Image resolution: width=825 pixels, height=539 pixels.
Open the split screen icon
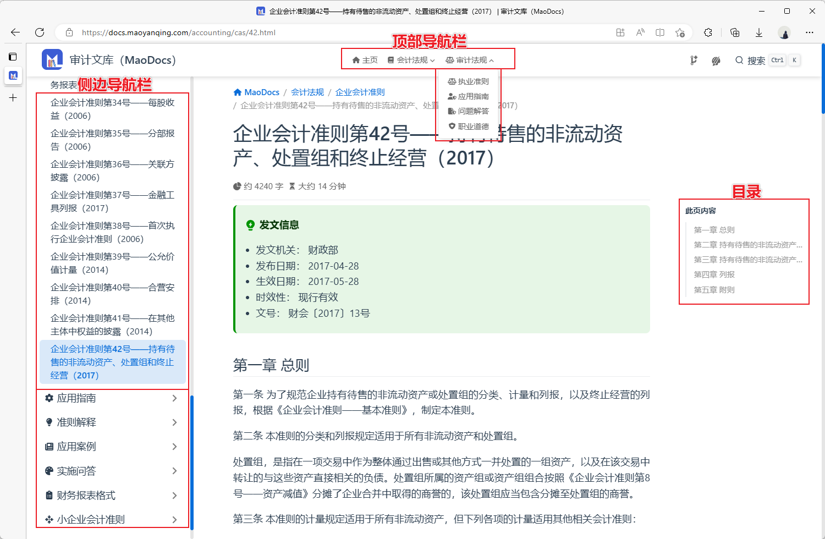660,32
